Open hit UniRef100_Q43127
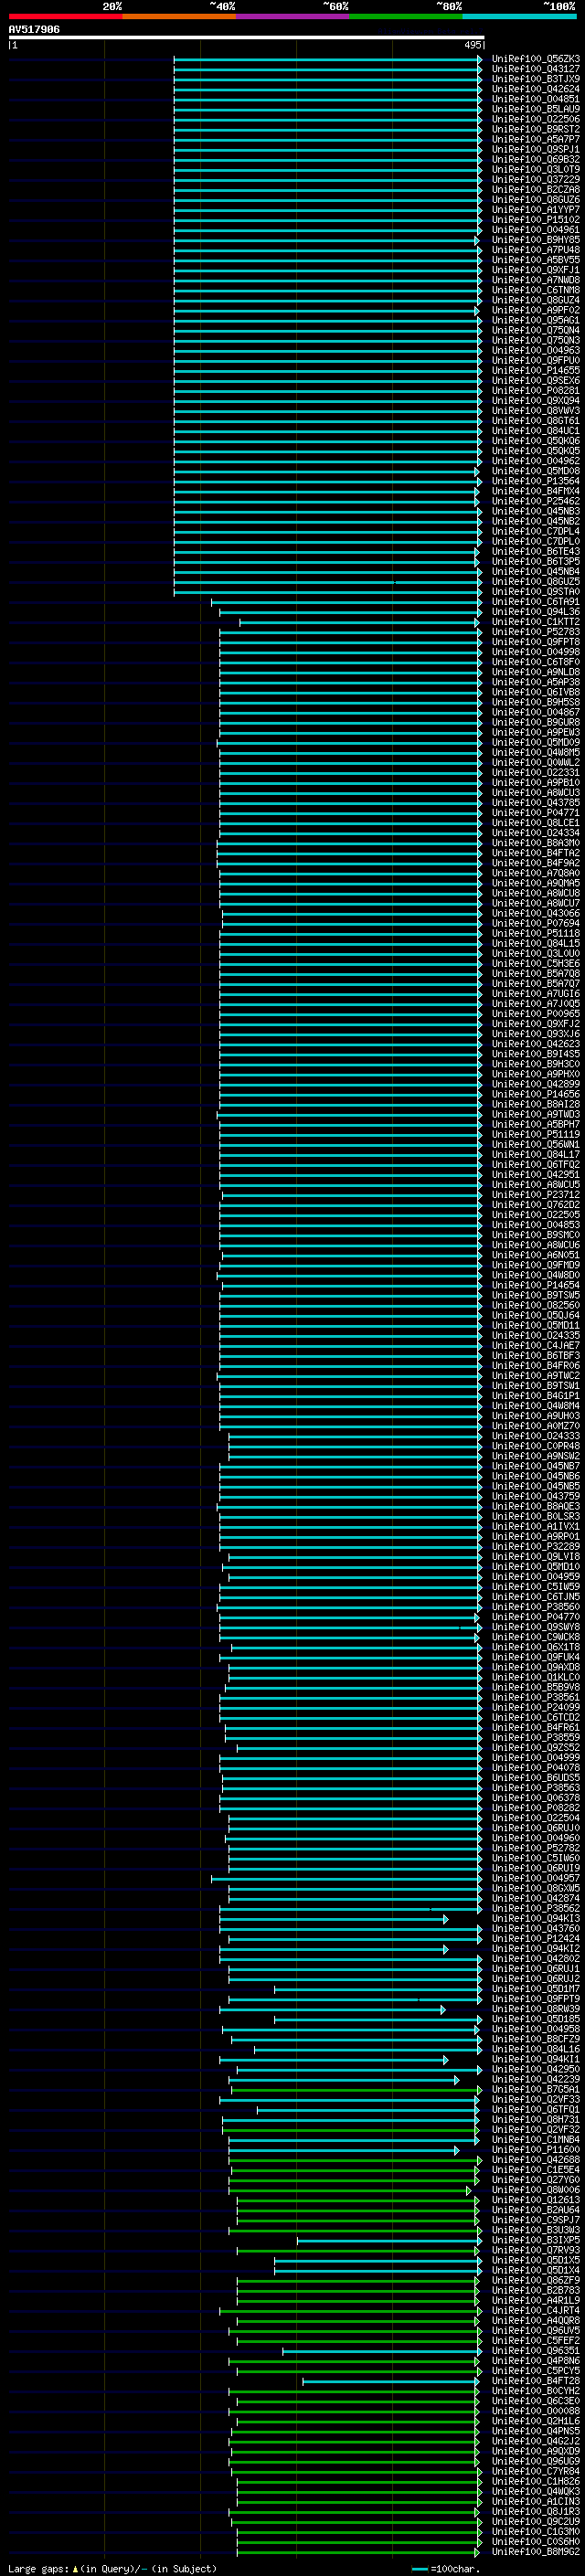This screenshot has width=585, height=2576. tap(535, 69)
